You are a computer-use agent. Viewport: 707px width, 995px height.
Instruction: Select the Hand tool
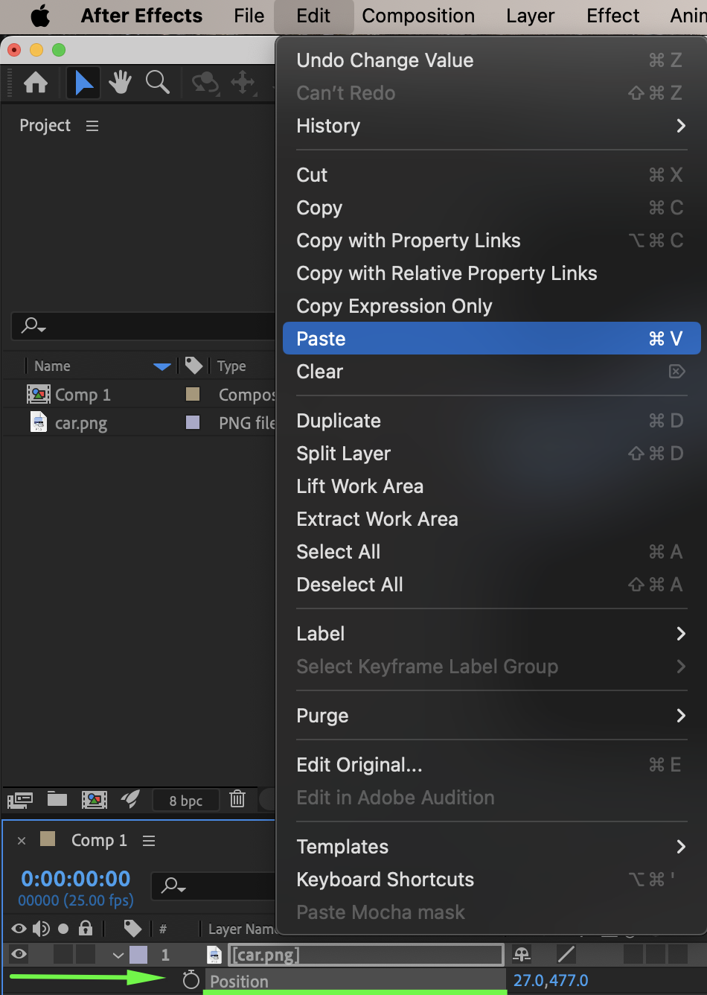pos(120,83)
